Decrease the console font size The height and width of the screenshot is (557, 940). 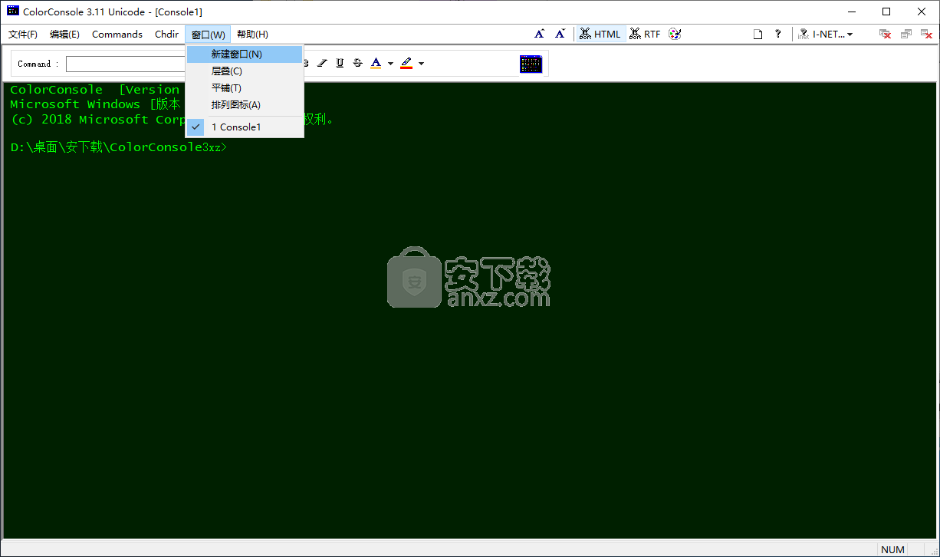point(560,34)
